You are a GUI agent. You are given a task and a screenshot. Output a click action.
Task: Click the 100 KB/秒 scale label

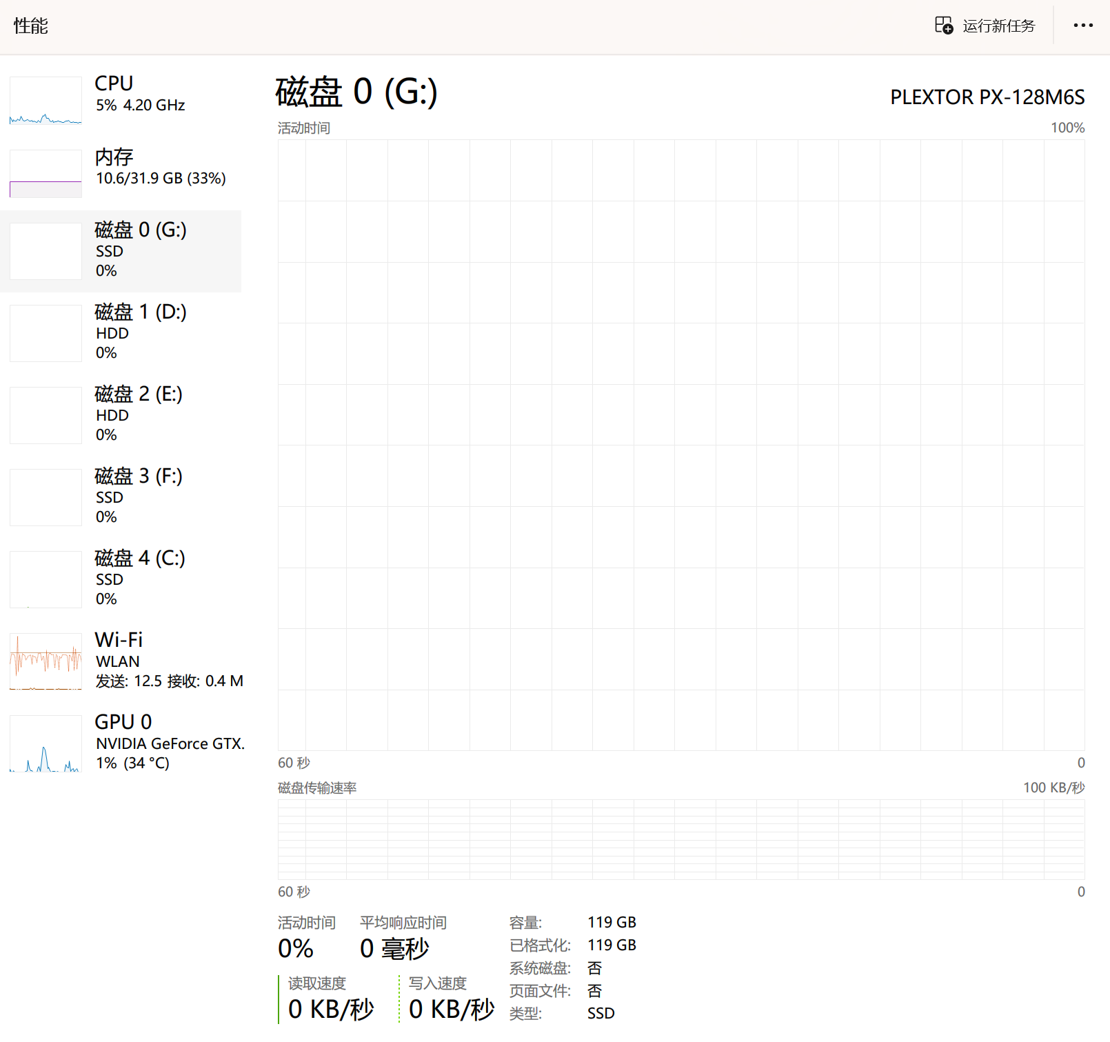(1054, 788)
